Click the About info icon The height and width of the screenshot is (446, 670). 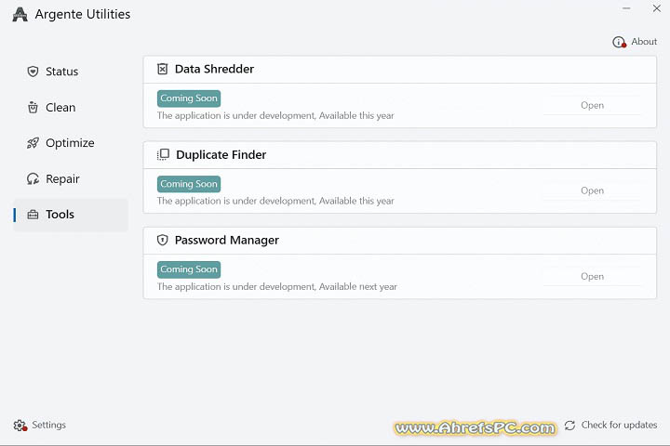(619, 42)
